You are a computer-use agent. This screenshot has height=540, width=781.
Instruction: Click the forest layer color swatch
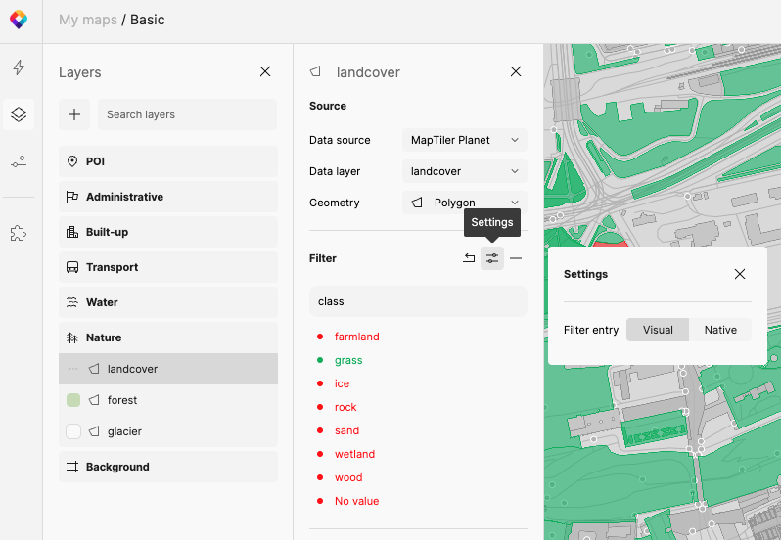tap(73, 400)
